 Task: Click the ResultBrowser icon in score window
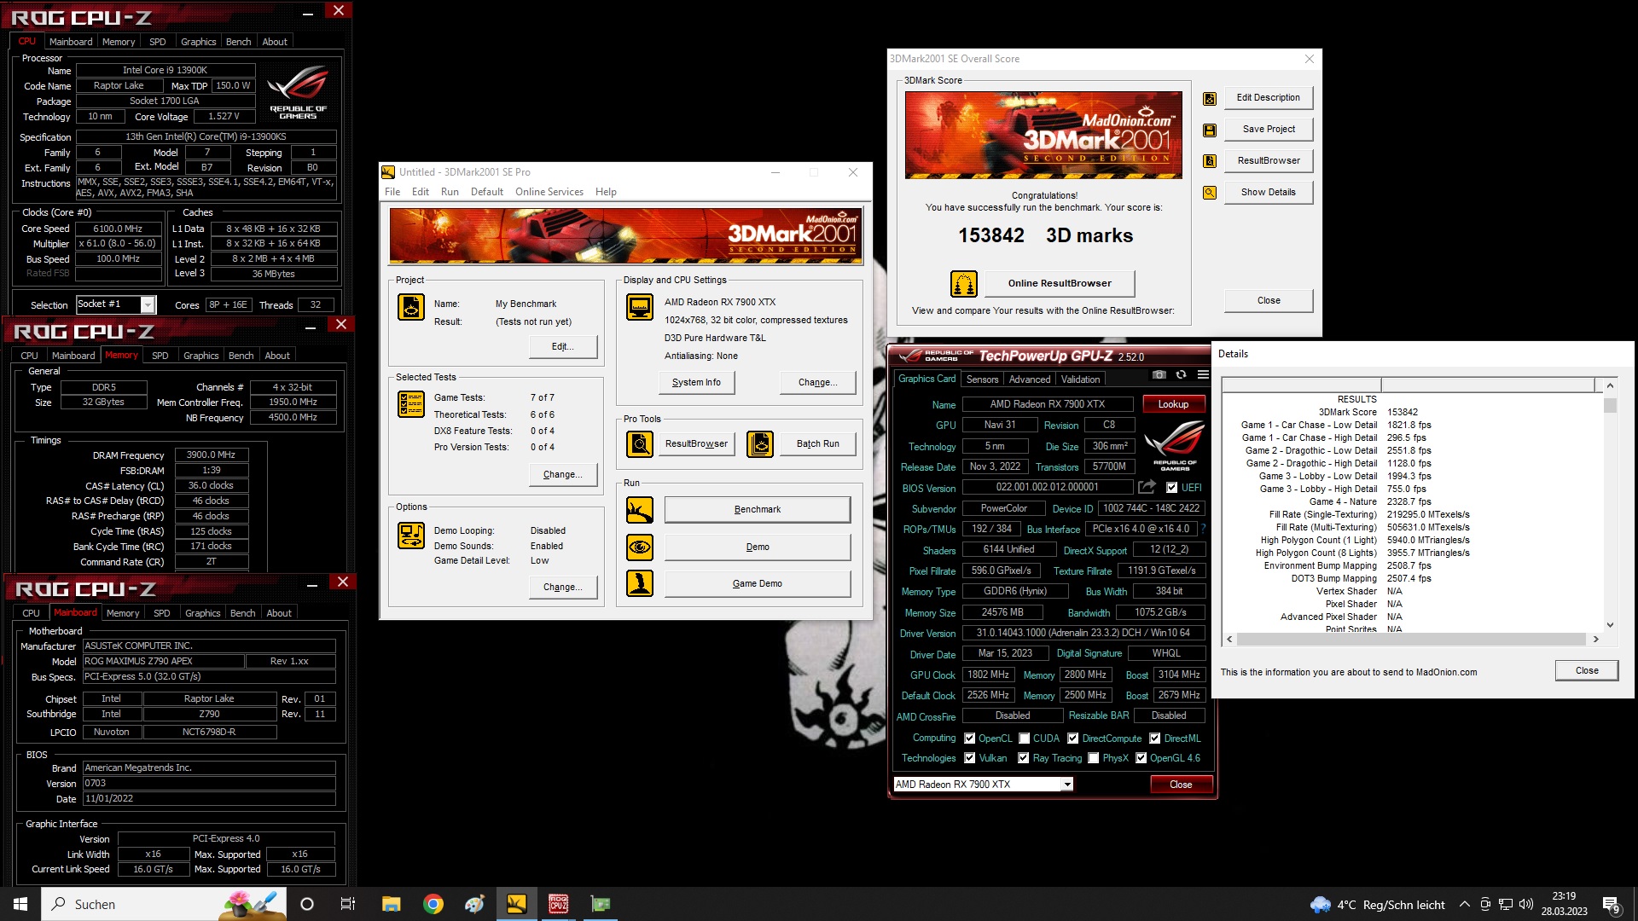point(1210,161)
